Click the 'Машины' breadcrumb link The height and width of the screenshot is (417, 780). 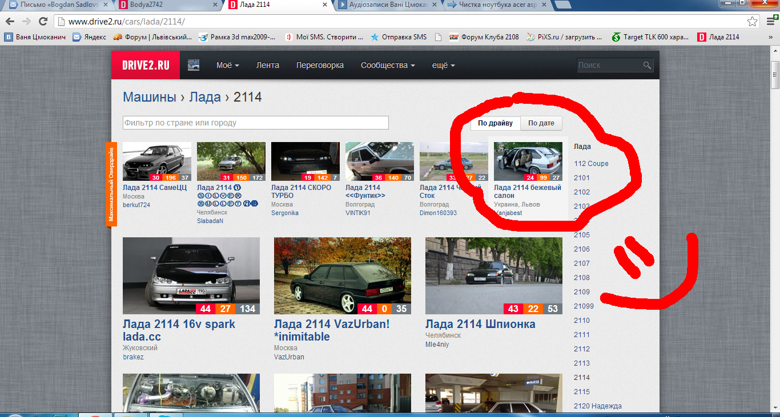tap(150, 97)
